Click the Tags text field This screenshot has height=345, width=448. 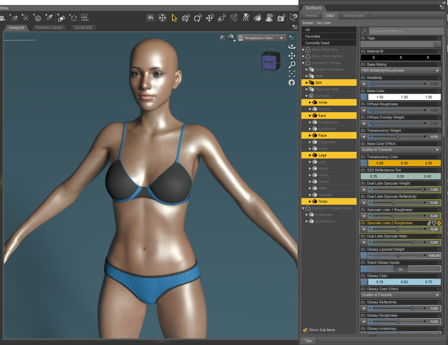coord(397,44)
